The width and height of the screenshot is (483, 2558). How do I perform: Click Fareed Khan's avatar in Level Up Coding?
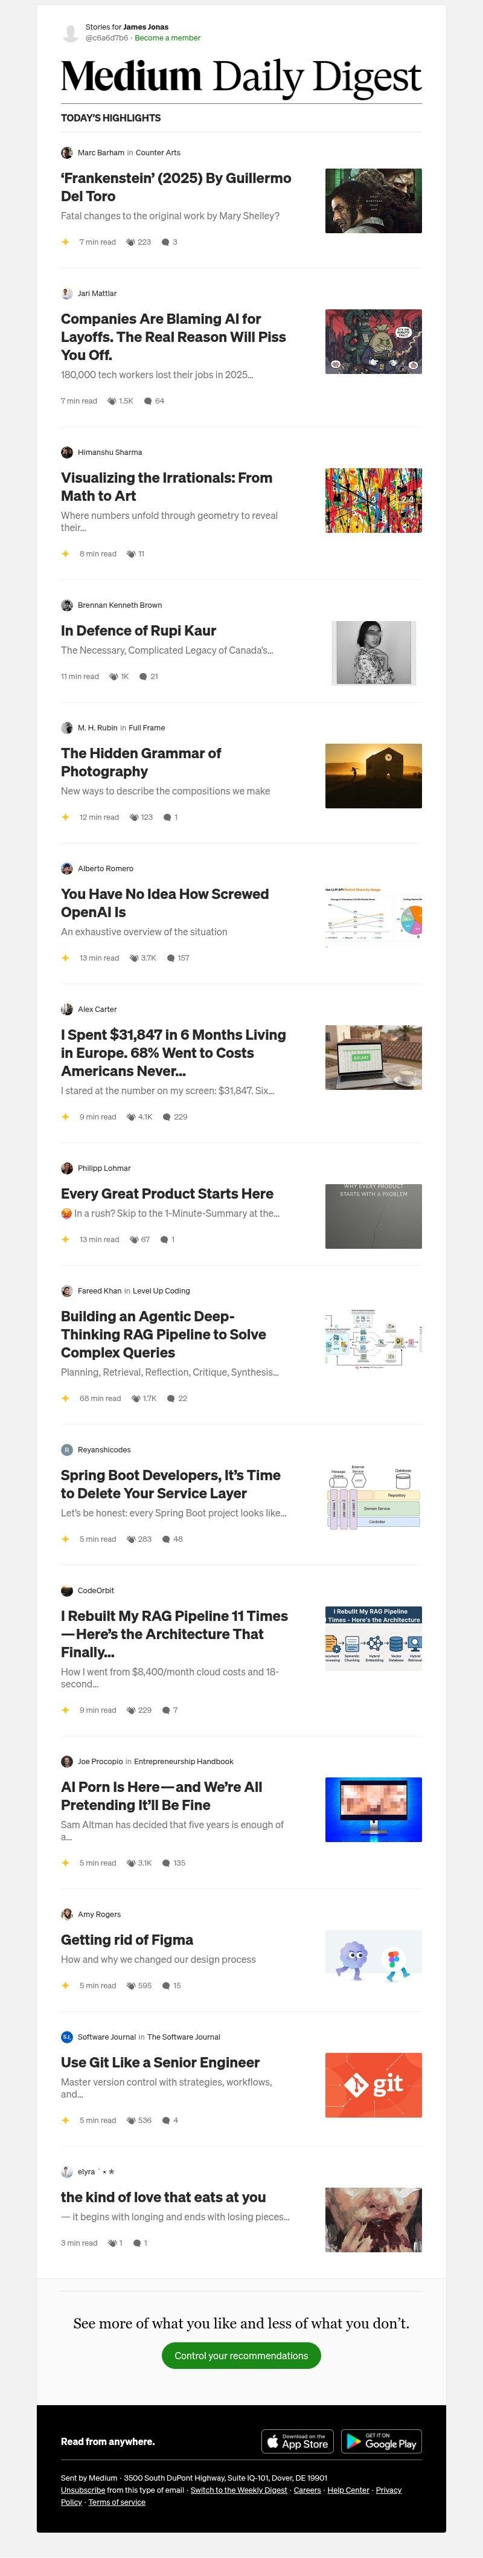[66, 1291]
